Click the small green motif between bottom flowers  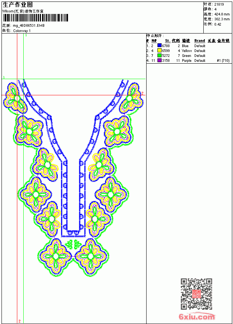(x=73, y=245)
